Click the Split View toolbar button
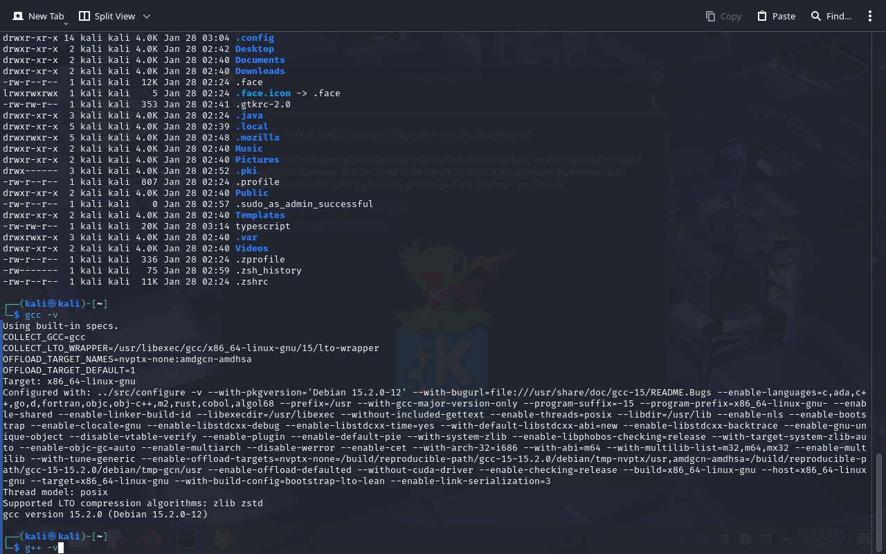Screen dimensions: 886x554 [x=107, y=16]
